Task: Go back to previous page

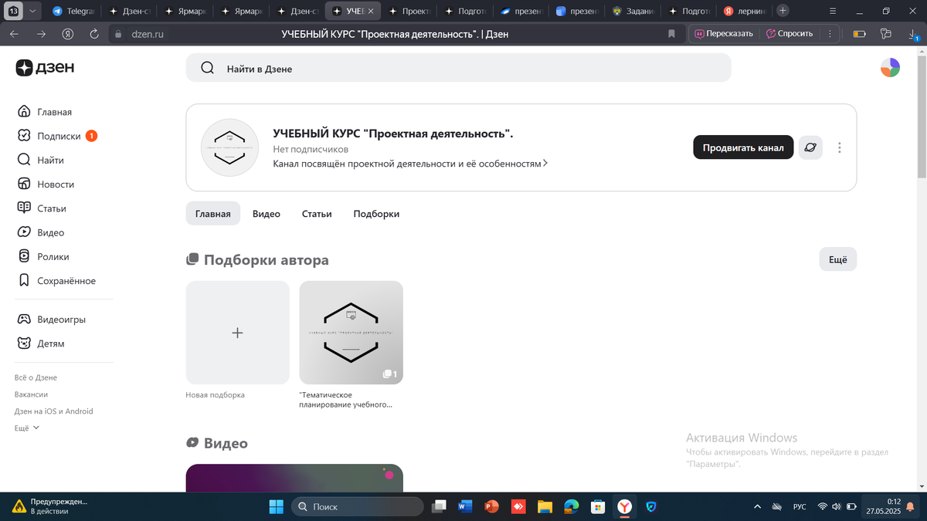Action: (x=15, y=34)
